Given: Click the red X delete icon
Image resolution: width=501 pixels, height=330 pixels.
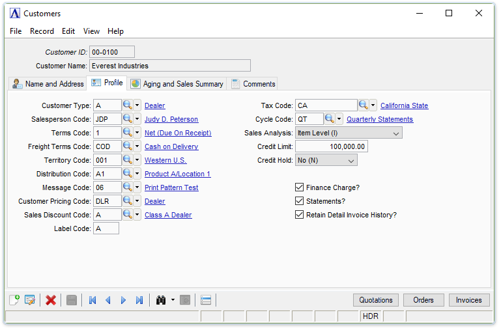Looking at the screenshot, I should pyautogui.click(x=51, y=300).
